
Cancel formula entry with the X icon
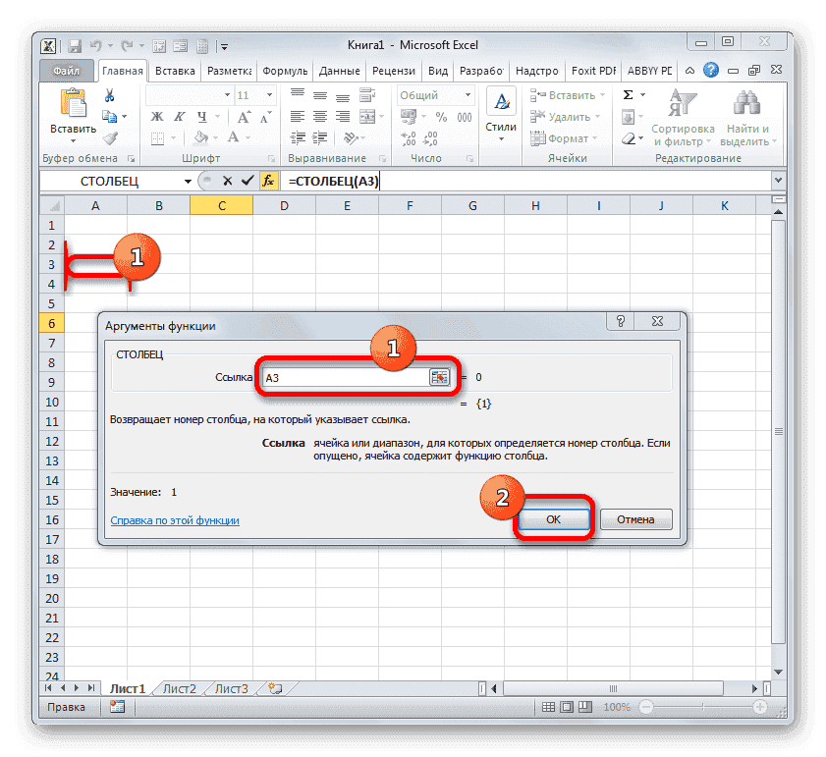click(229, 181)
